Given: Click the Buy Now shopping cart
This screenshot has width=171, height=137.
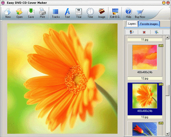Looking at the screenshot, I should (140, 13).
